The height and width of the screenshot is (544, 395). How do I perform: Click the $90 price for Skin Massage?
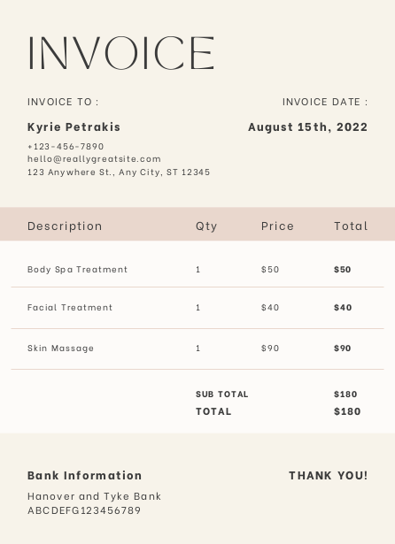point(270,349)
